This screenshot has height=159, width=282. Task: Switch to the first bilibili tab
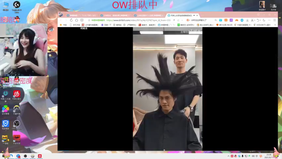pos(81,16)
